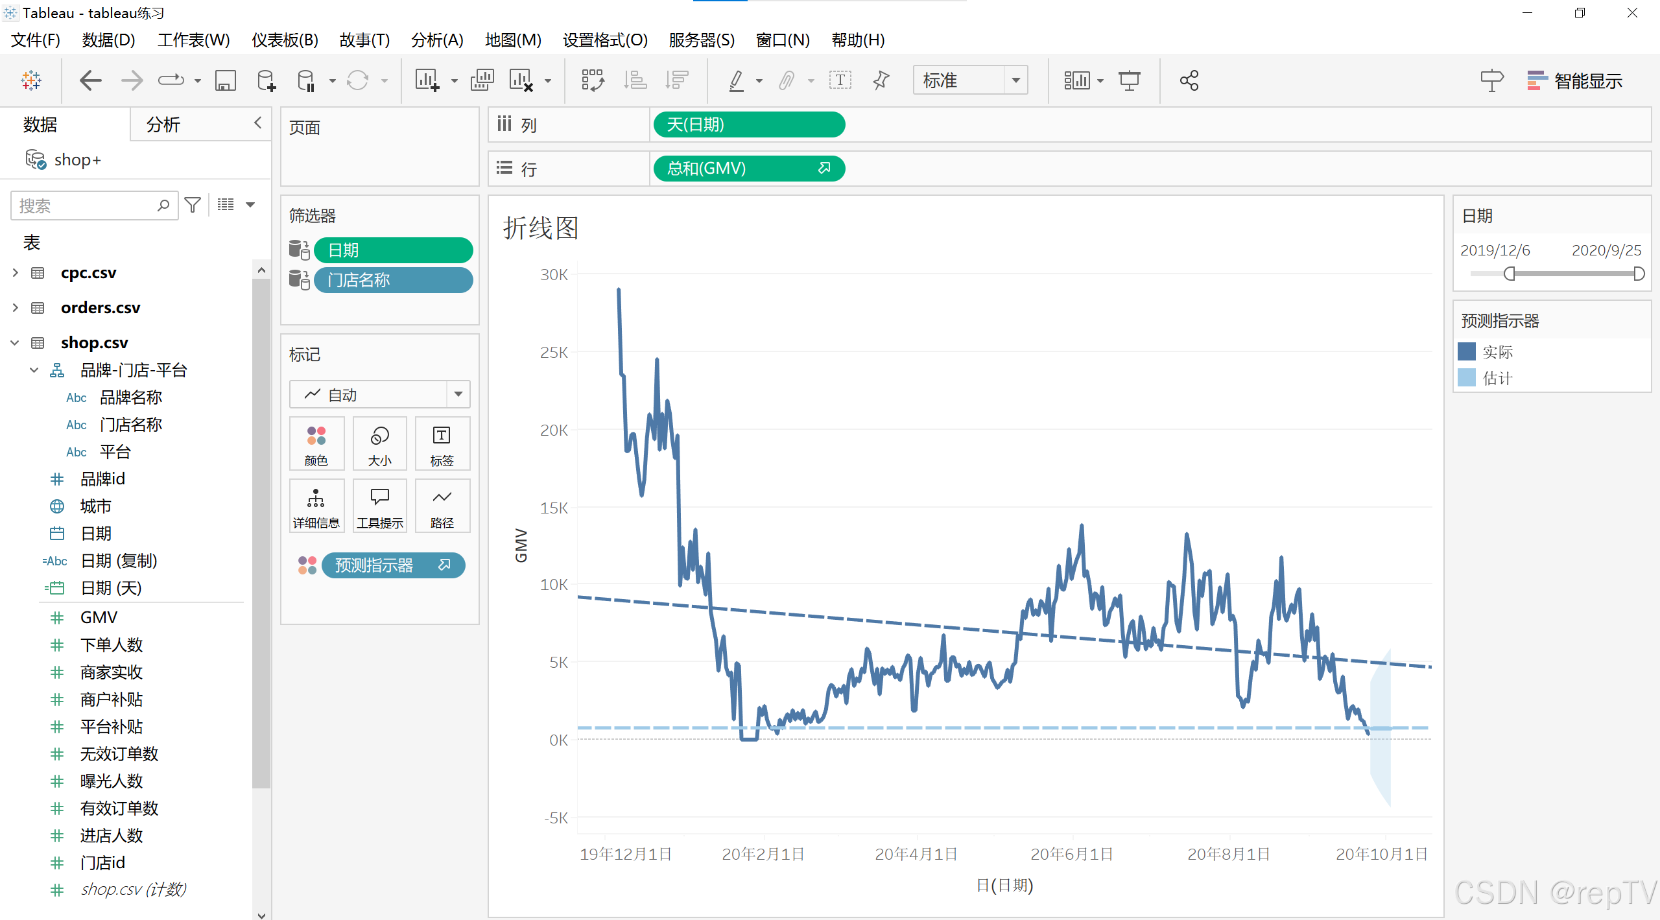Select the GMV measure field
Screen dimensions: 1660x920
99,617
